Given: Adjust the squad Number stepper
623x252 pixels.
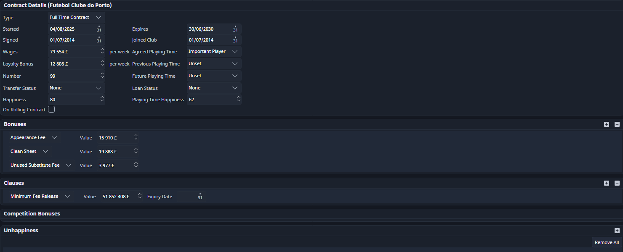Looking at the screenshot, I should [102, 76].
